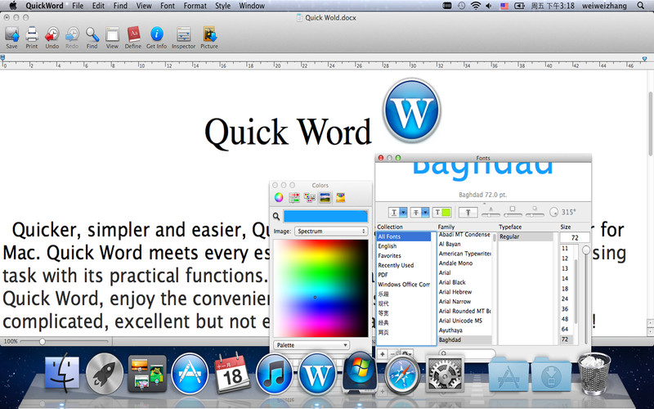Select the image palettes mode in Colors
Viewport: 654px width, 409px height.
coord(325,197)
